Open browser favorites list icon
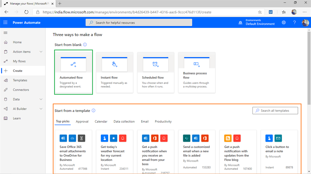 pyautogui.click(x=284, y=12)
